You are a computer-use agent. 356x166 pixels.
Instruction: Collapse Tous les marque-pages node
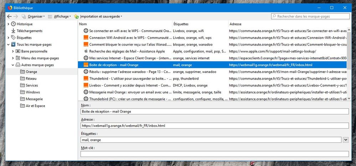coord(9,44)
